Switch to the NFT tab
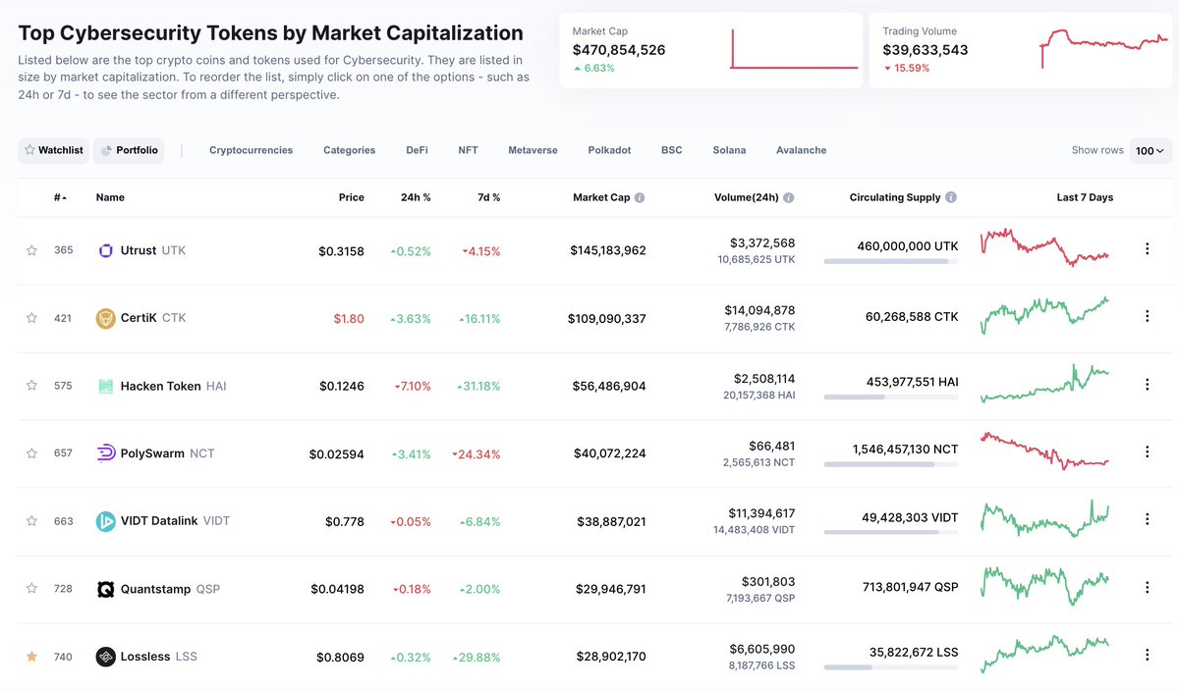 coord(468,150)
